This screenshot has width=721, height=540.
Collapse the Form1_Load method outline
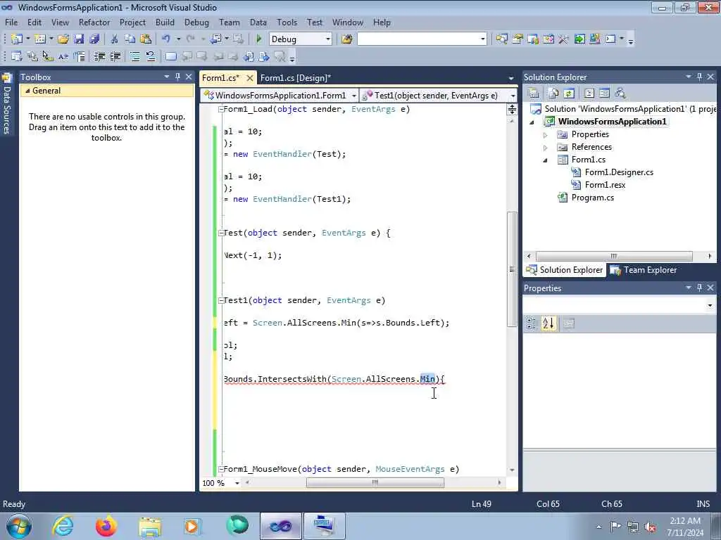220,109
